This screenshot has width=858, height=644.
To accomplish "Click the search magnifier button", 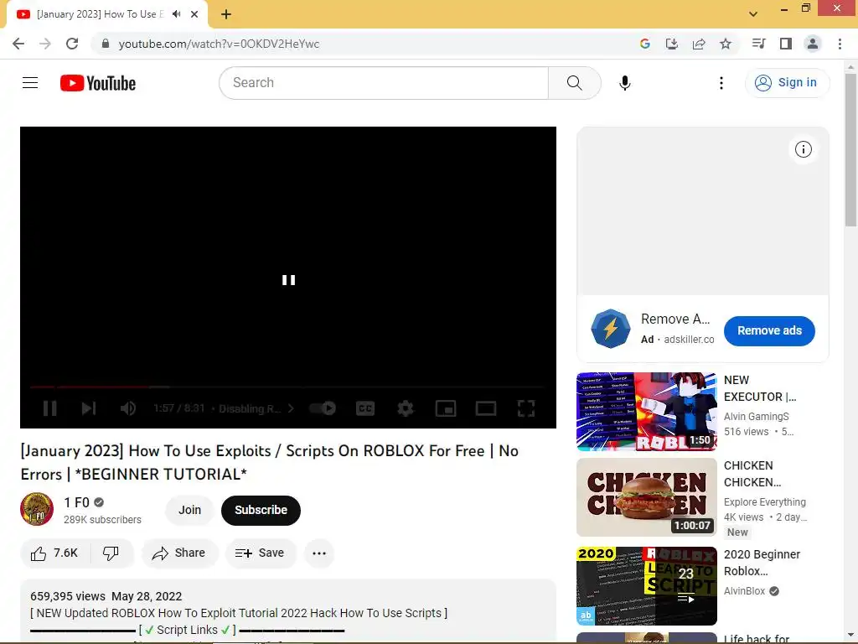I will (575, 83).
